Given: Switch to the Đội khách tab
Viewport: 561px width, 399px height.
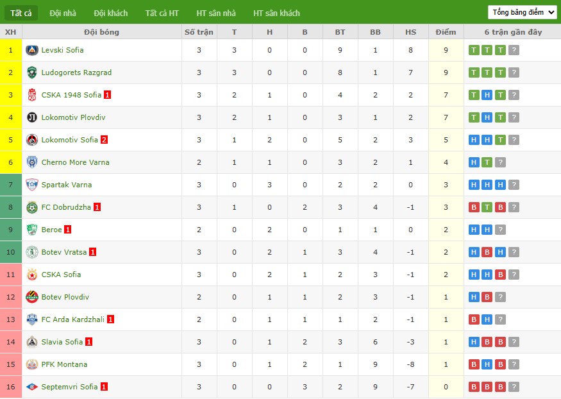Looking at the screenshot, I should coord(110,13).
